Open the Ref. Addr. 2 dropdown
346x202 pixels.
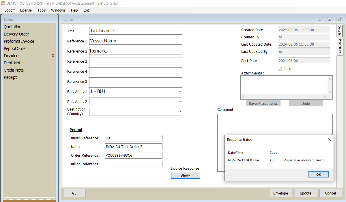pos(179,102)
